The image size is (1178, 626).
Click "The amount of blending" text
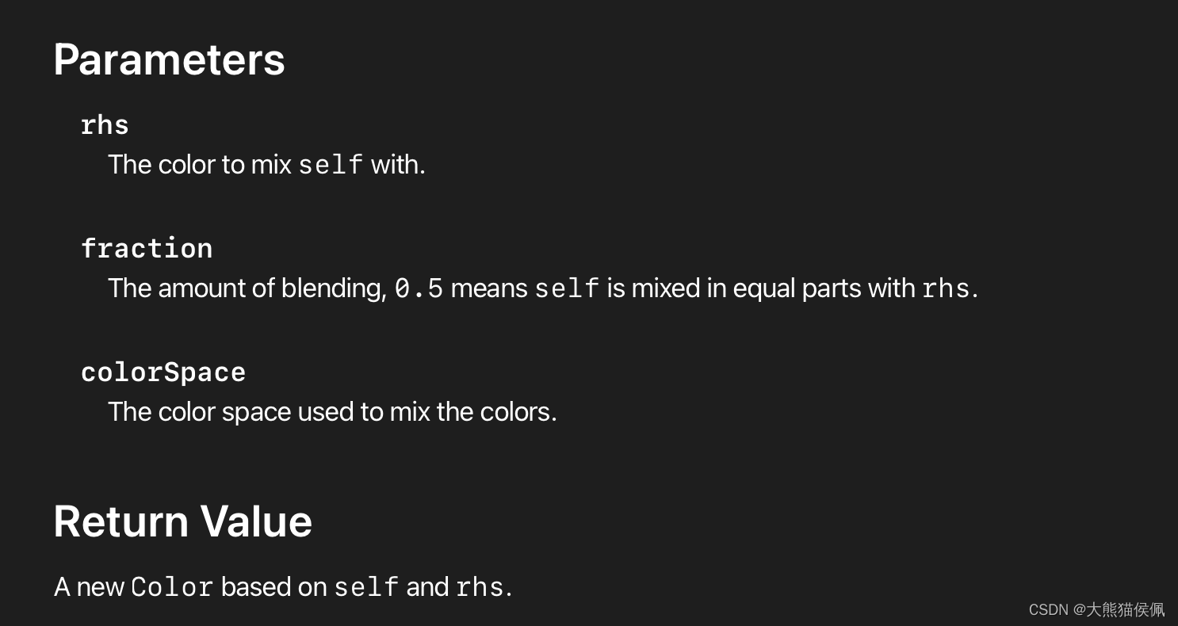247,288
